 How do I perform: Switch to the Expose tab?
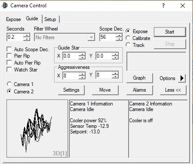[13, 19]
